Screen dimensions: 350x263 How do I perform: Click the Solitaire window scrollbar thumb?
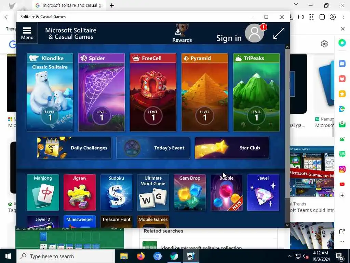(x=287, y=123)
